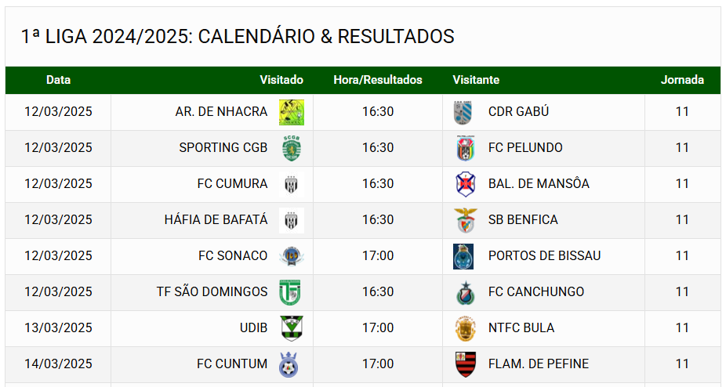Open the UDIB black and green crest

click(x=292, y=328)
